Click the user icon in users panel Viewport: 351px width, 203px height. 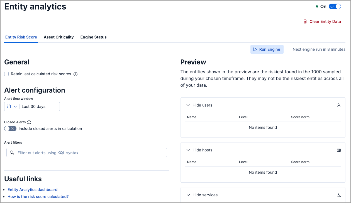(339, 105)
